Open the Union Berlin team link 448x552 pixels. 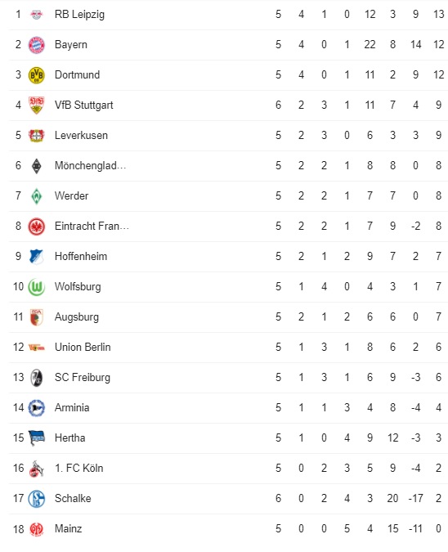coord(83,347)
